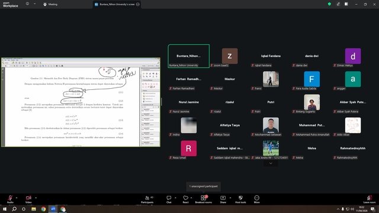Select dania dwi participant tile
Image resolution: width=379 pixels, height=213 pixels.
[x=312, y=56]
